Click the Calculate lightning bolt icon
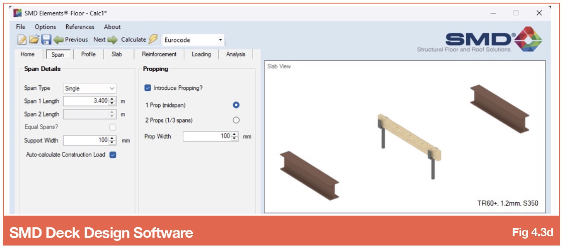 coord(154,39)
